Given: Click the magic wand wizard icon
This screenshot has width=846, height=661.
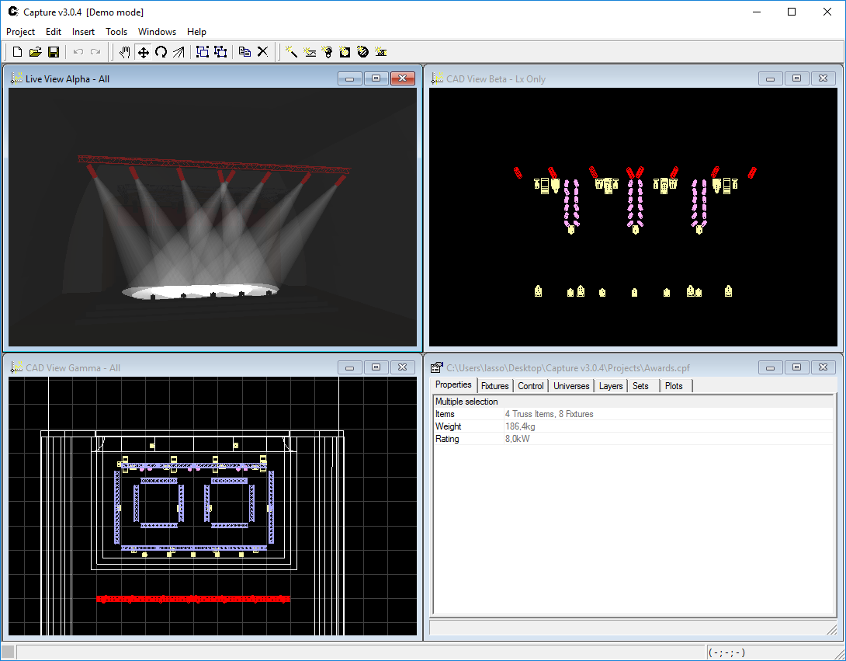Looking at the screenshot, I should coord(292,52).
